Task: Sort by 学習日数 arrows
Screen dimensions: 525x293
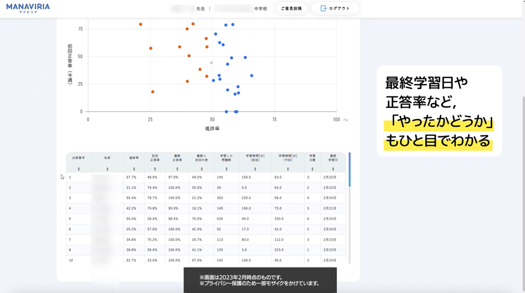Action: pos(312,169)
